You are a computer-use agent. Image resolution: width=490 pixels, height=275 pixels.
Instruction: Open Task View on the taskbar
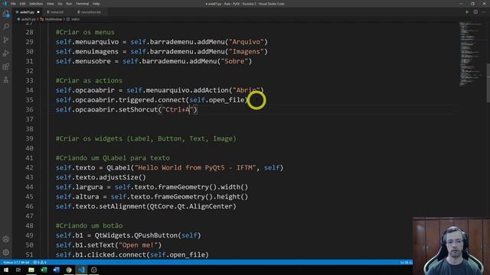point(18,270)
